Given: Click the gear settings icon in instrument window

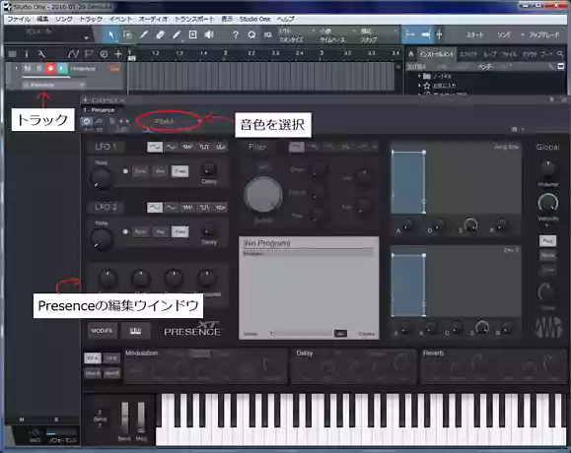Looking at the screenshot, I should click(x=515, y=129).
